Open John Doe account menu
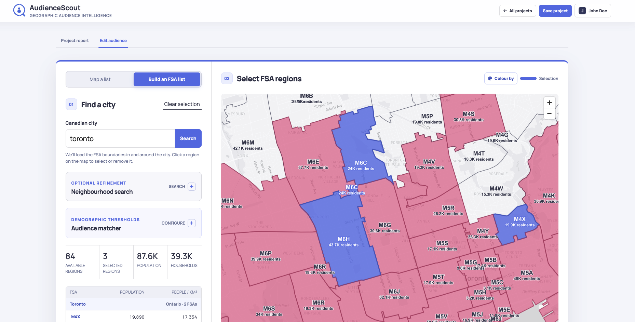The height and width of the screenshot is (322, 635). point(593,11)
